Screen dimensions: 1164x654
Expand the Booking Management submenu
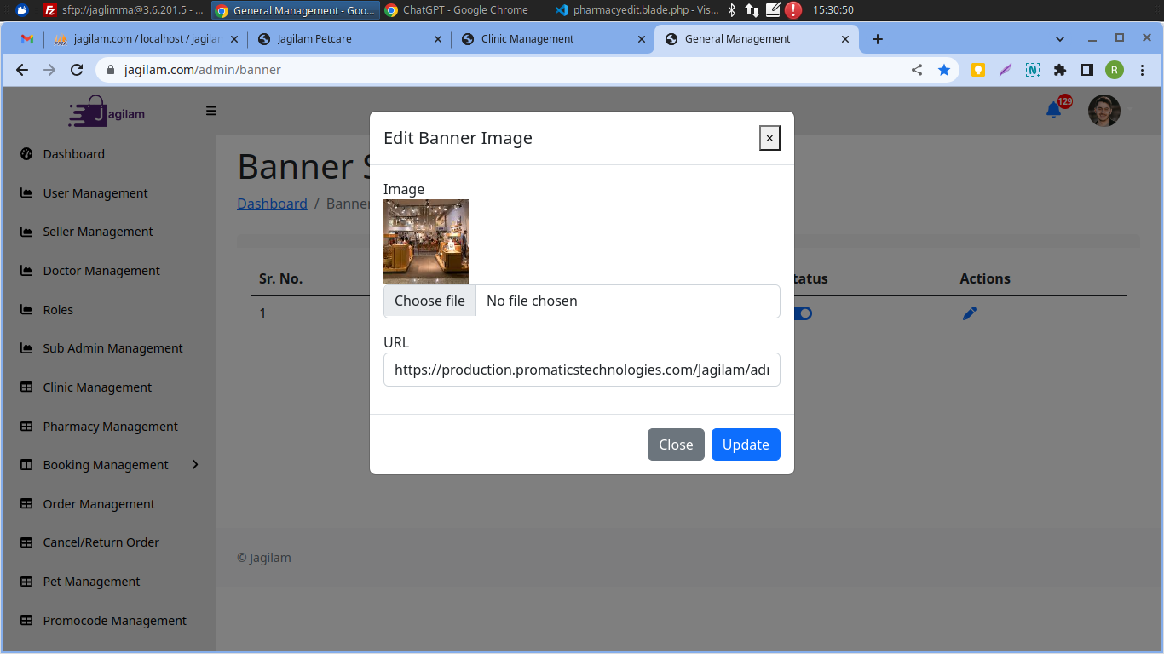[195, 465]
